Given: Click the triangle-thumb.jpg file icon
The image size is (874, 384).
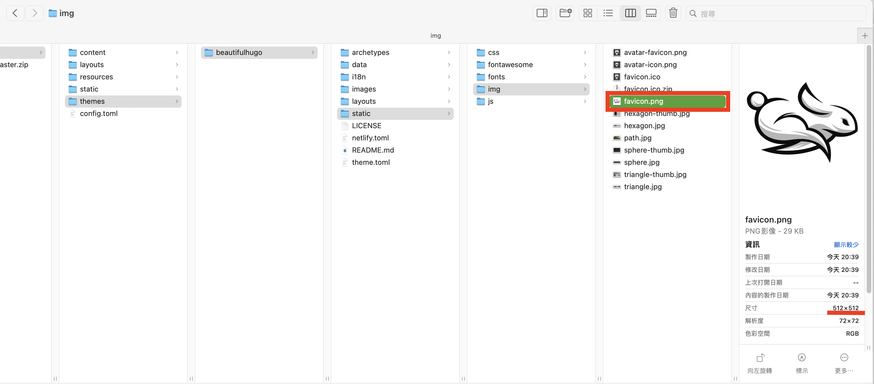Looking at the screenshot, I should [616, 175].
